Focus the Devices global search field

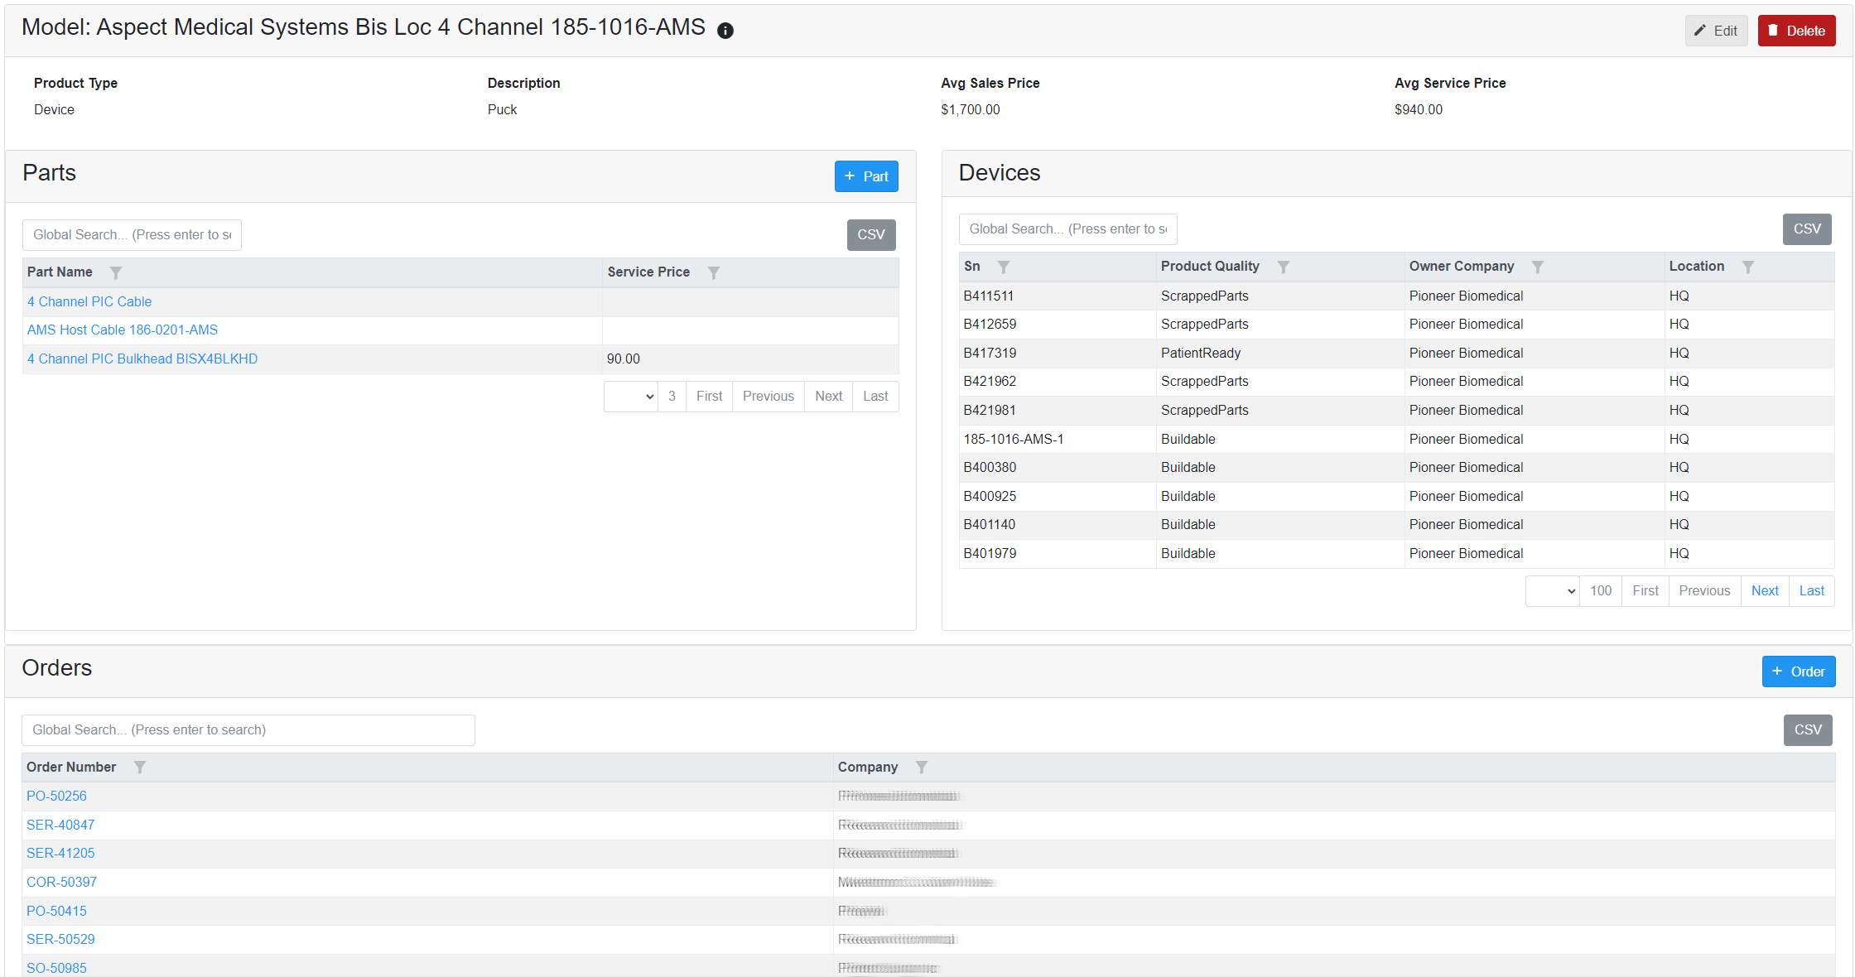click(x=1068, y=229)
